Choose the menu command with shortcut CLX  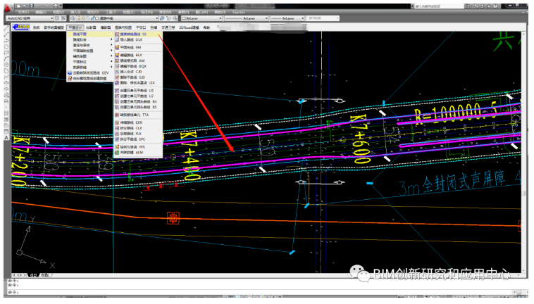(138, 128)
